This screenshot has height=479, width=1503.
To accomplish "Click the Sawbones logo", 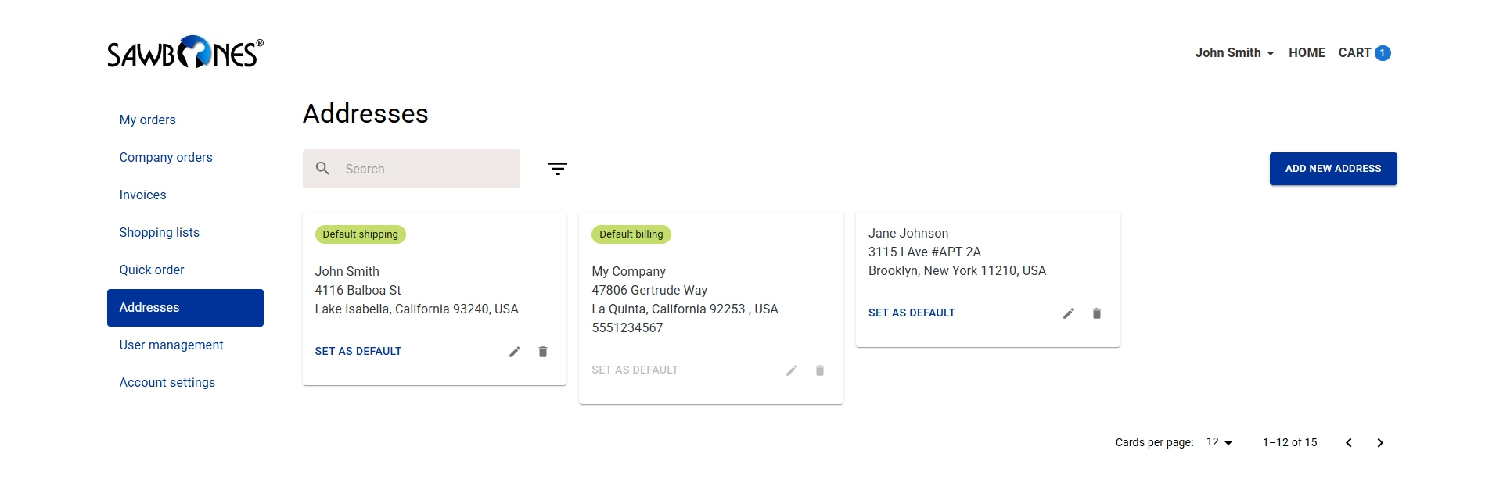I will pyautogui.click(x=185, y=52).
